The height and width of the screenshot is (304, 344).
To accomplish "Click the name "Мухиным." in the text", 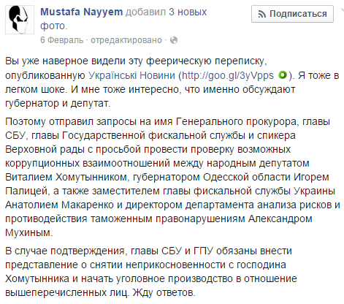I will coord(29,232).
